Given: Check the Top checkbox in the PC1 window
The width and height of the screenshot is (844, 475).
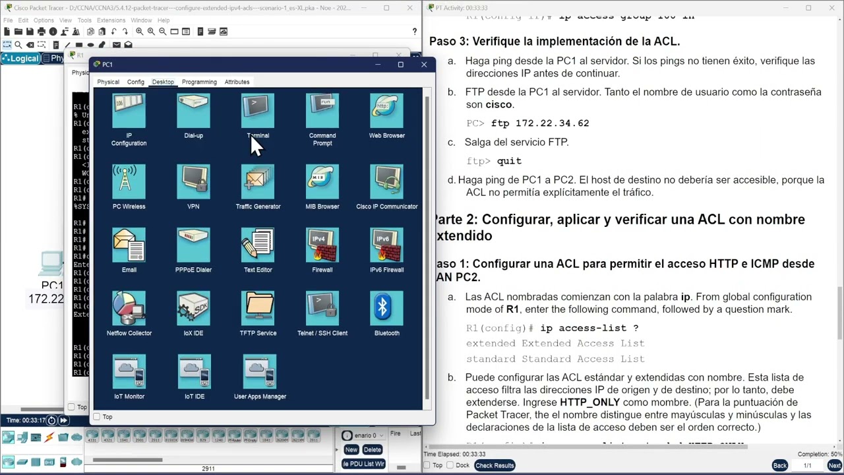Looking at the screenshot, I should pos(97,417).
